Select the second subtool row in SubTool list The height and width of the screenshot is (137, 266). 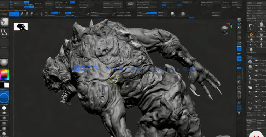(x=256, y=67)
